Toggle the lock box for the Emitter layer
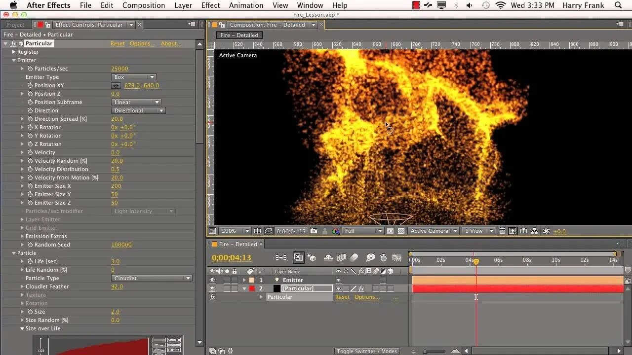Viewport: 632px width, 355px height. tap(235, 280)
